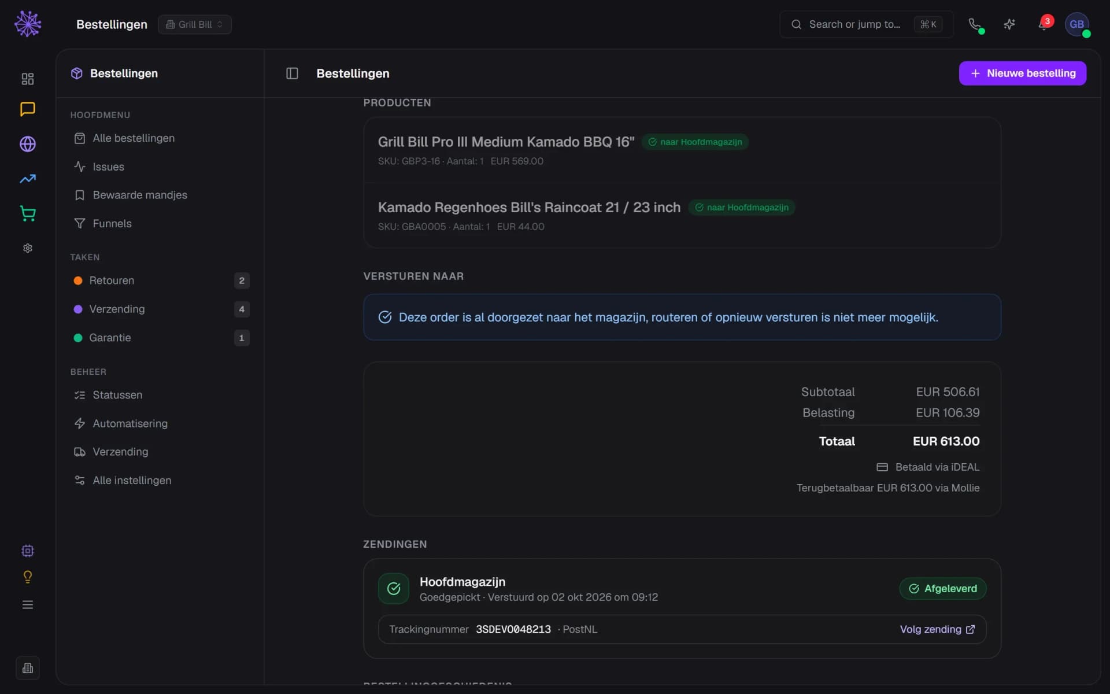
Task: Open the Retouren task list
Action: coord(160,280)
